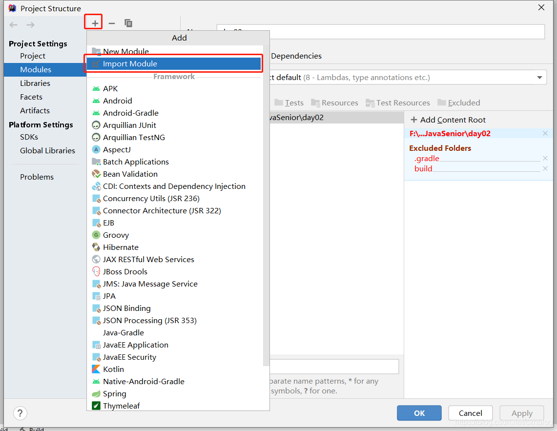Switch to the Dependencies tab
Screen dimensions: 557x431
[x=296, y=56]
